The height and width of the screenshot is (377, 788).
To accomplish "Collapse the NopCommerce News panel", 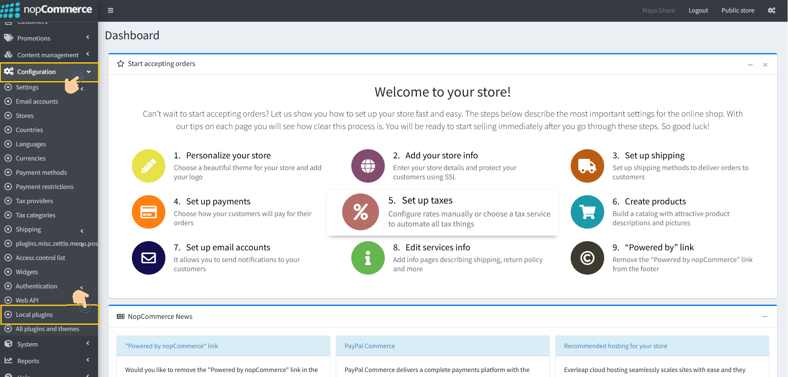I will pyautogui.click(x=765, y=317).
